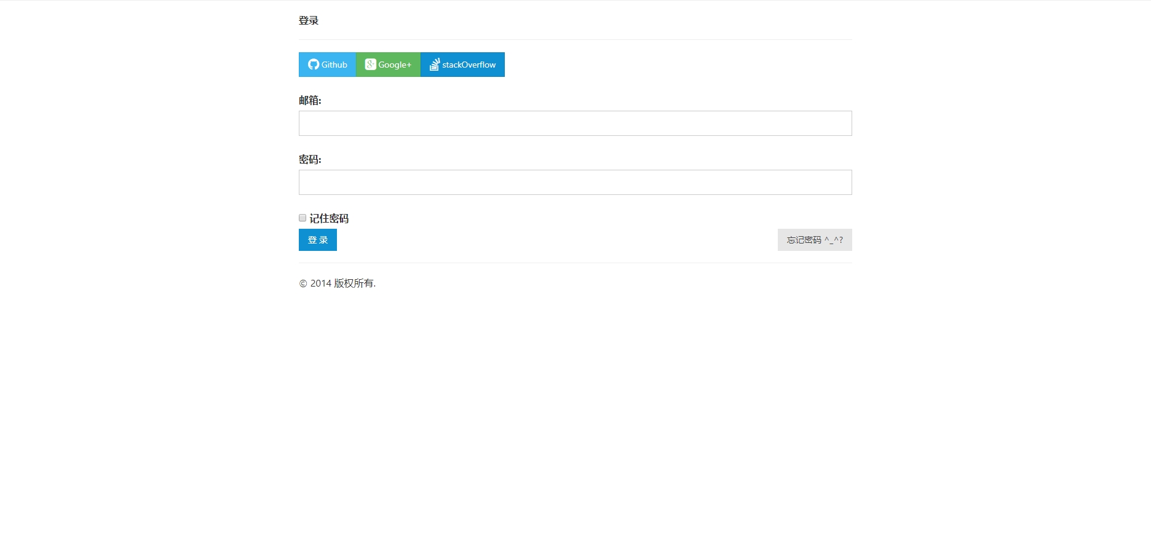
Task: Sign in with the Google+ button
Action: pos(388,65)
